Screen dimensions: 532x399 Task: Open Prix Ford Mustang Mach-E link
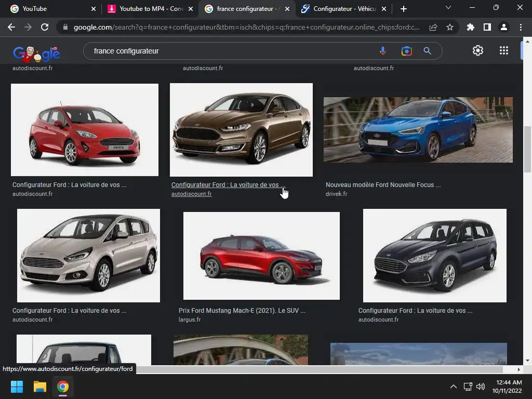point(242,311)
